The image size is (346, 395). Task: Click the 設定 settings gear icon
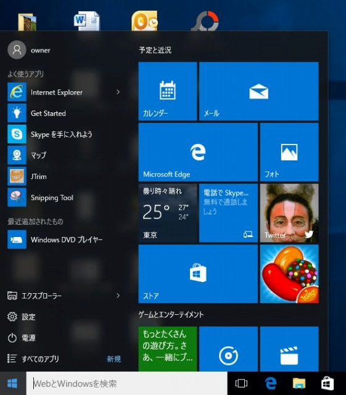pos(12,317)
